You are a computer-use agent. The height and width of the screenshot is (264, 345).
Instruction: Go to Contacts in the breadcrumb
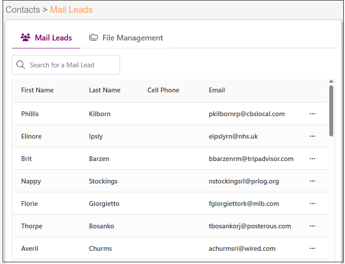tap(23, 10)
